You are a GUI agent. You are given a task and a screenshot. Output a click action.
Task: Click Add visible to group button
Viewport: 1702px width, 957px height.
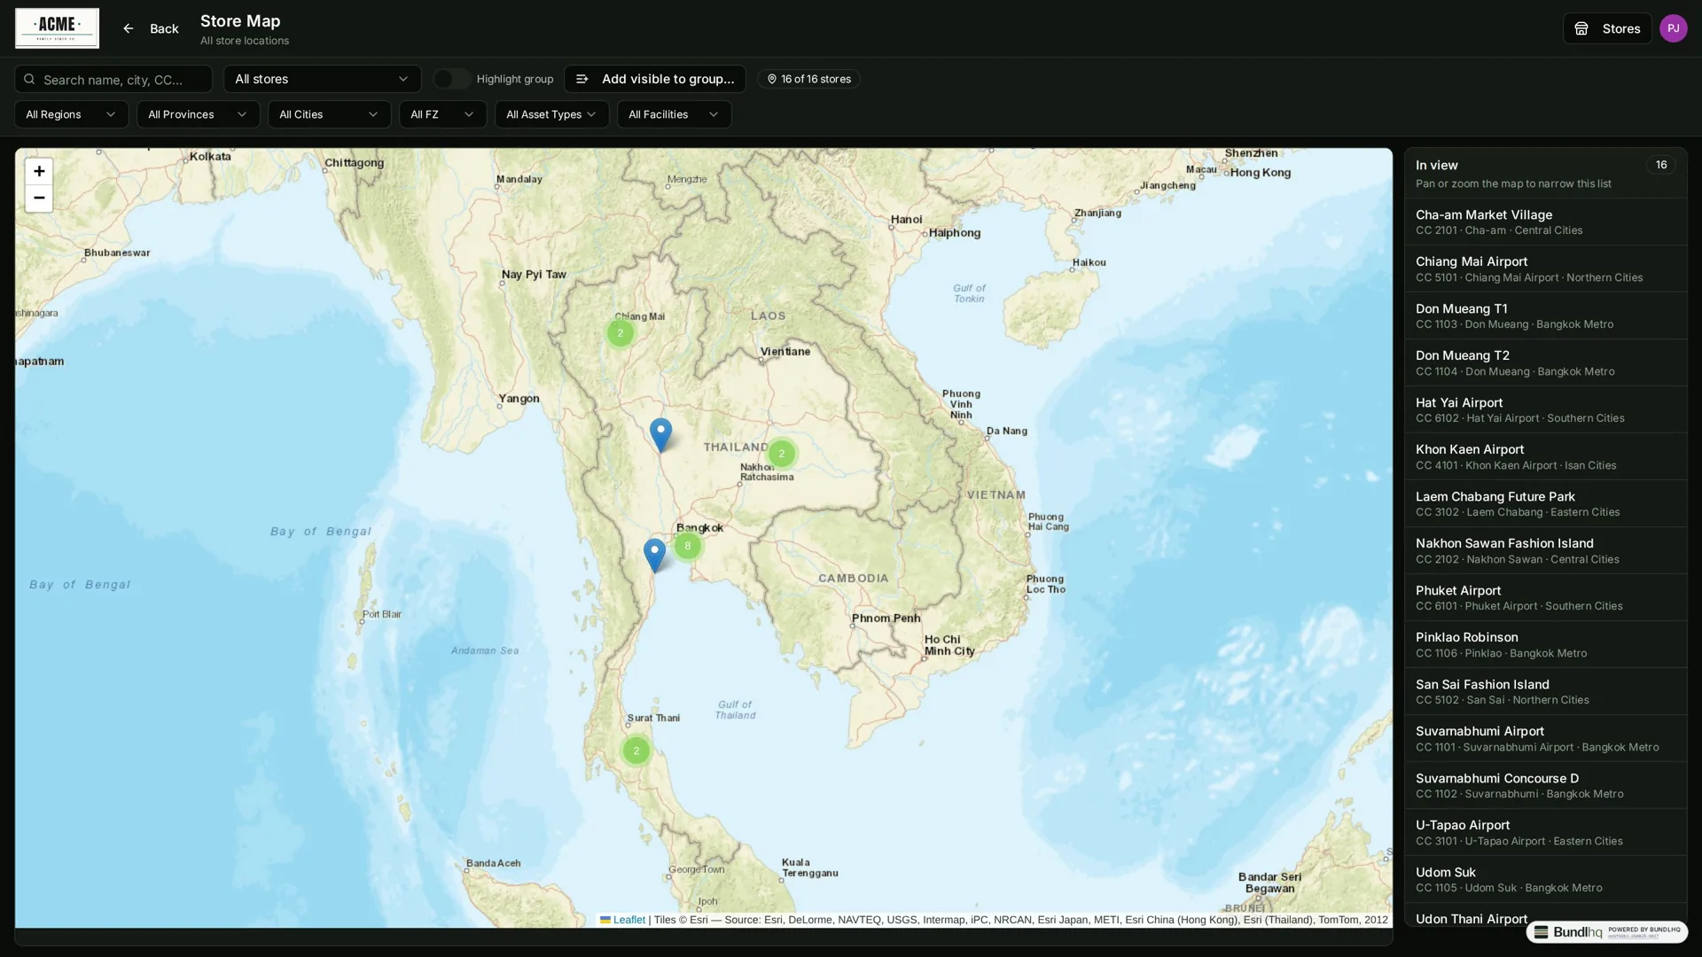point(655,79)
